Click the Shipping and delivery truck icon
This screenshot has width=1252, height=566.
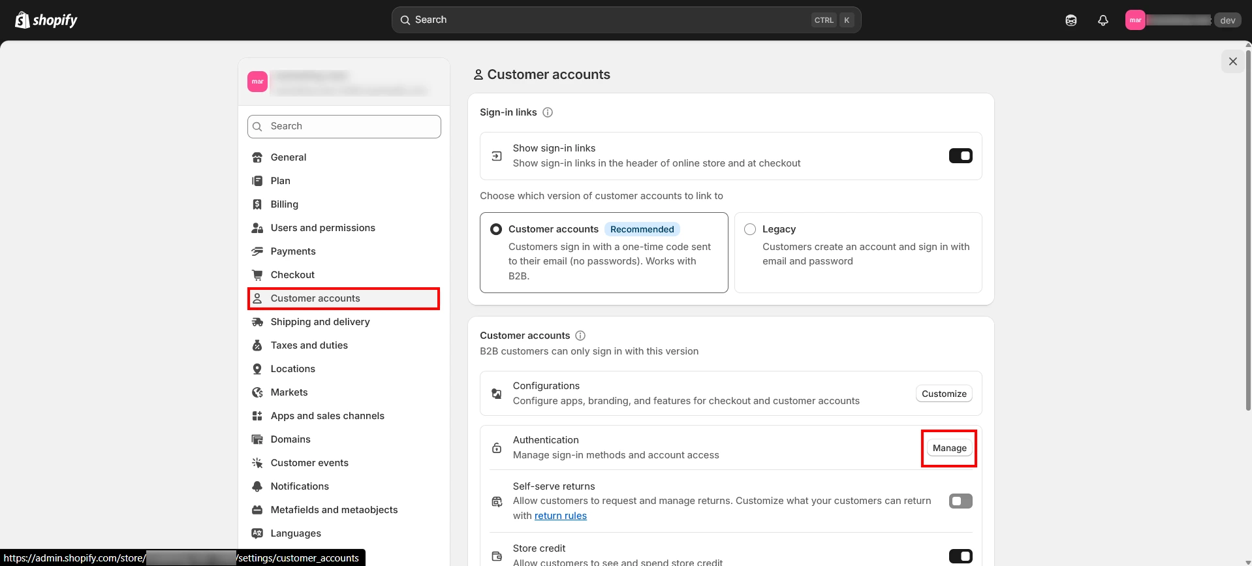[x=257, y=322]
